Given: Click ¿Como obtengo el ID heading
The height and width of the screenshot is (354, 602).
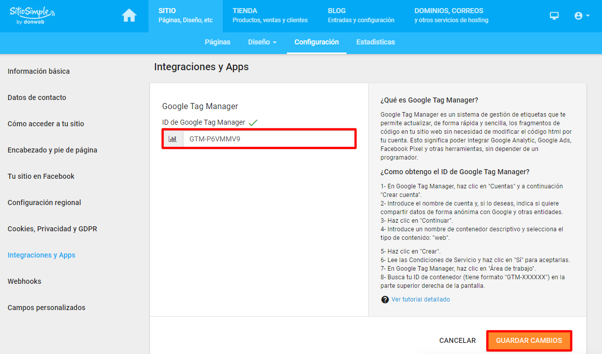Looking at the screenshot, I should (x=455, y=172).
